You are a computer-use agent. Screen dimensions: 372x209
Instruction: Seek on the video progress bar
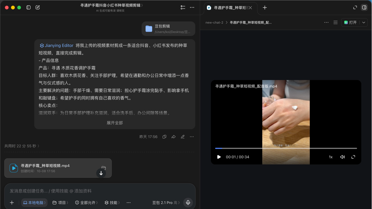286,148
